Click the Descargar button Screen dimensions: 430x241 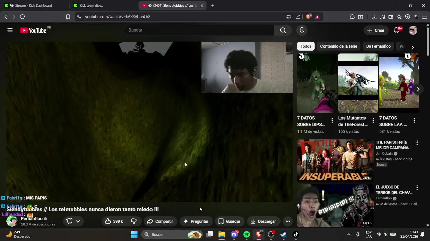click(x=263, y=221)
